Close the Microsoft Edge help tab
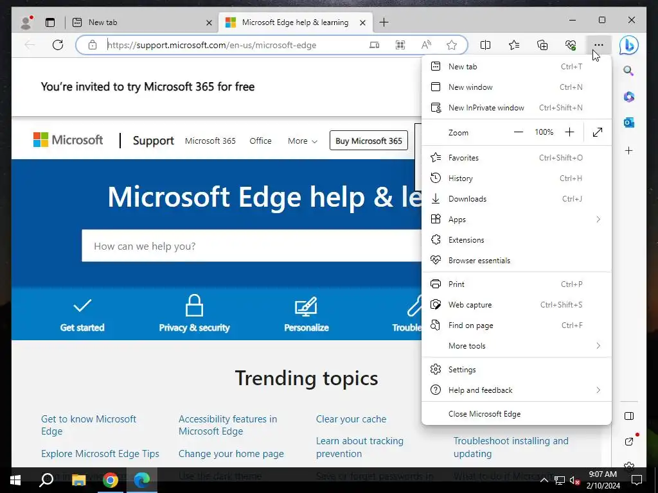This screenshot has width=658, height=493. [x=362, y=22]
